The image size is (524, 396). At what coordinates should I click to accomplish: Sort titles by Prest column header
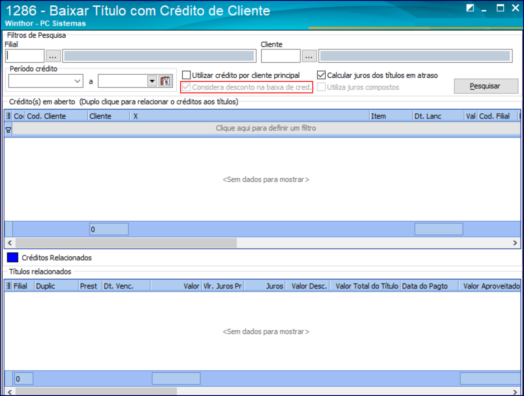coord(90,286)
